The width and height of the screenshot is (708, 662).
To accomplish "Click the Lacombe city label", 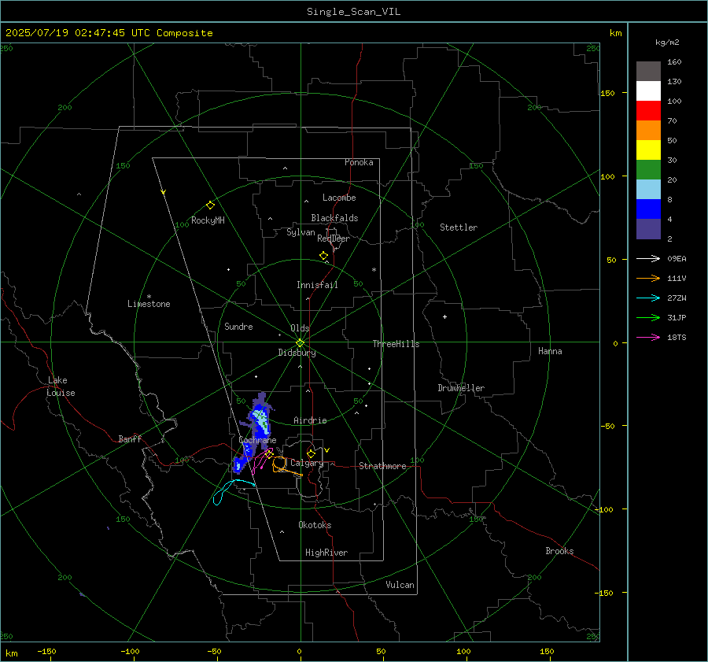I will pyautogui.click(x=339, y=198).
